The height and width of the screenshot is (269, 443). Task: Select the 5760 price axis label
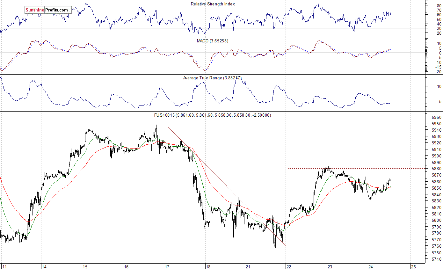437,246
